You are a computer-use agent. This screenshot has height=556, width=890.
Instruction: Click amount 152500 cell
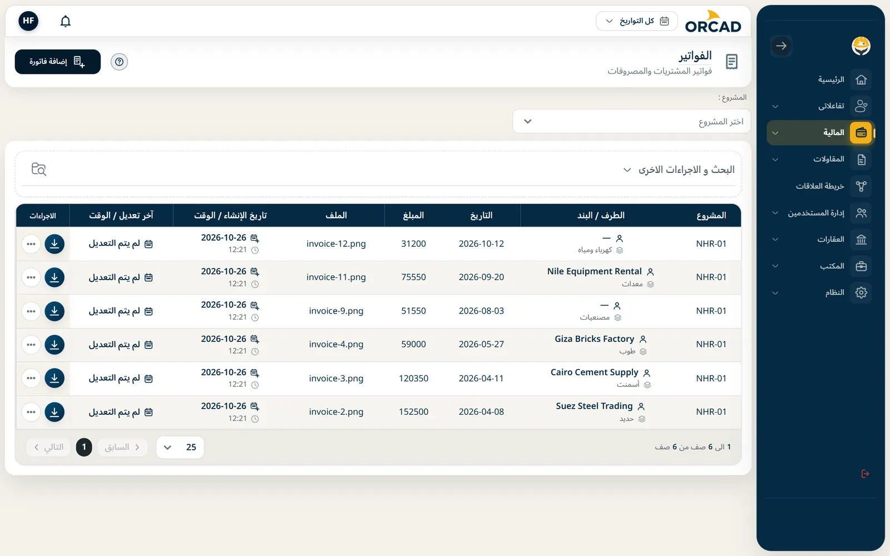tap(413, 412)
